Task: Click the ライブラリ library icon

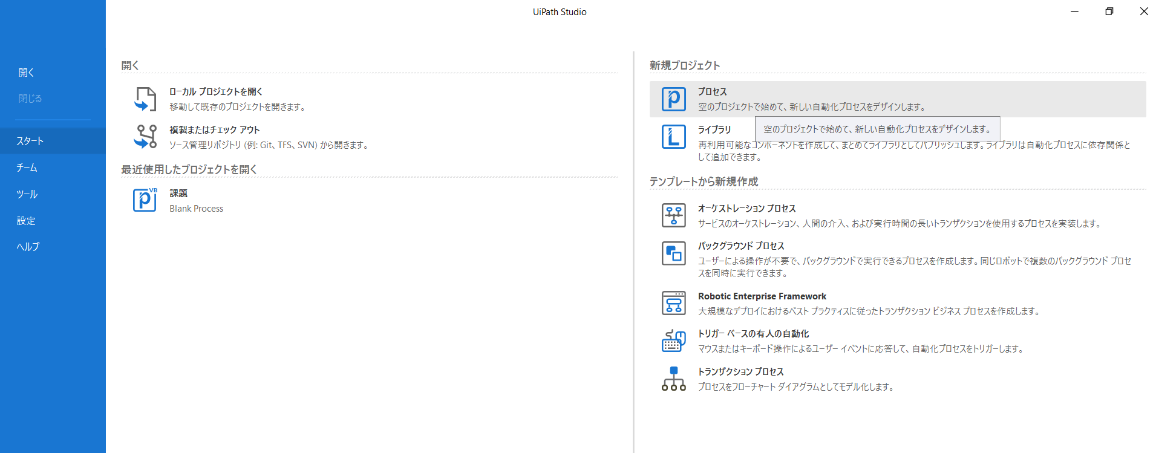Action: (x=673, y=137)
